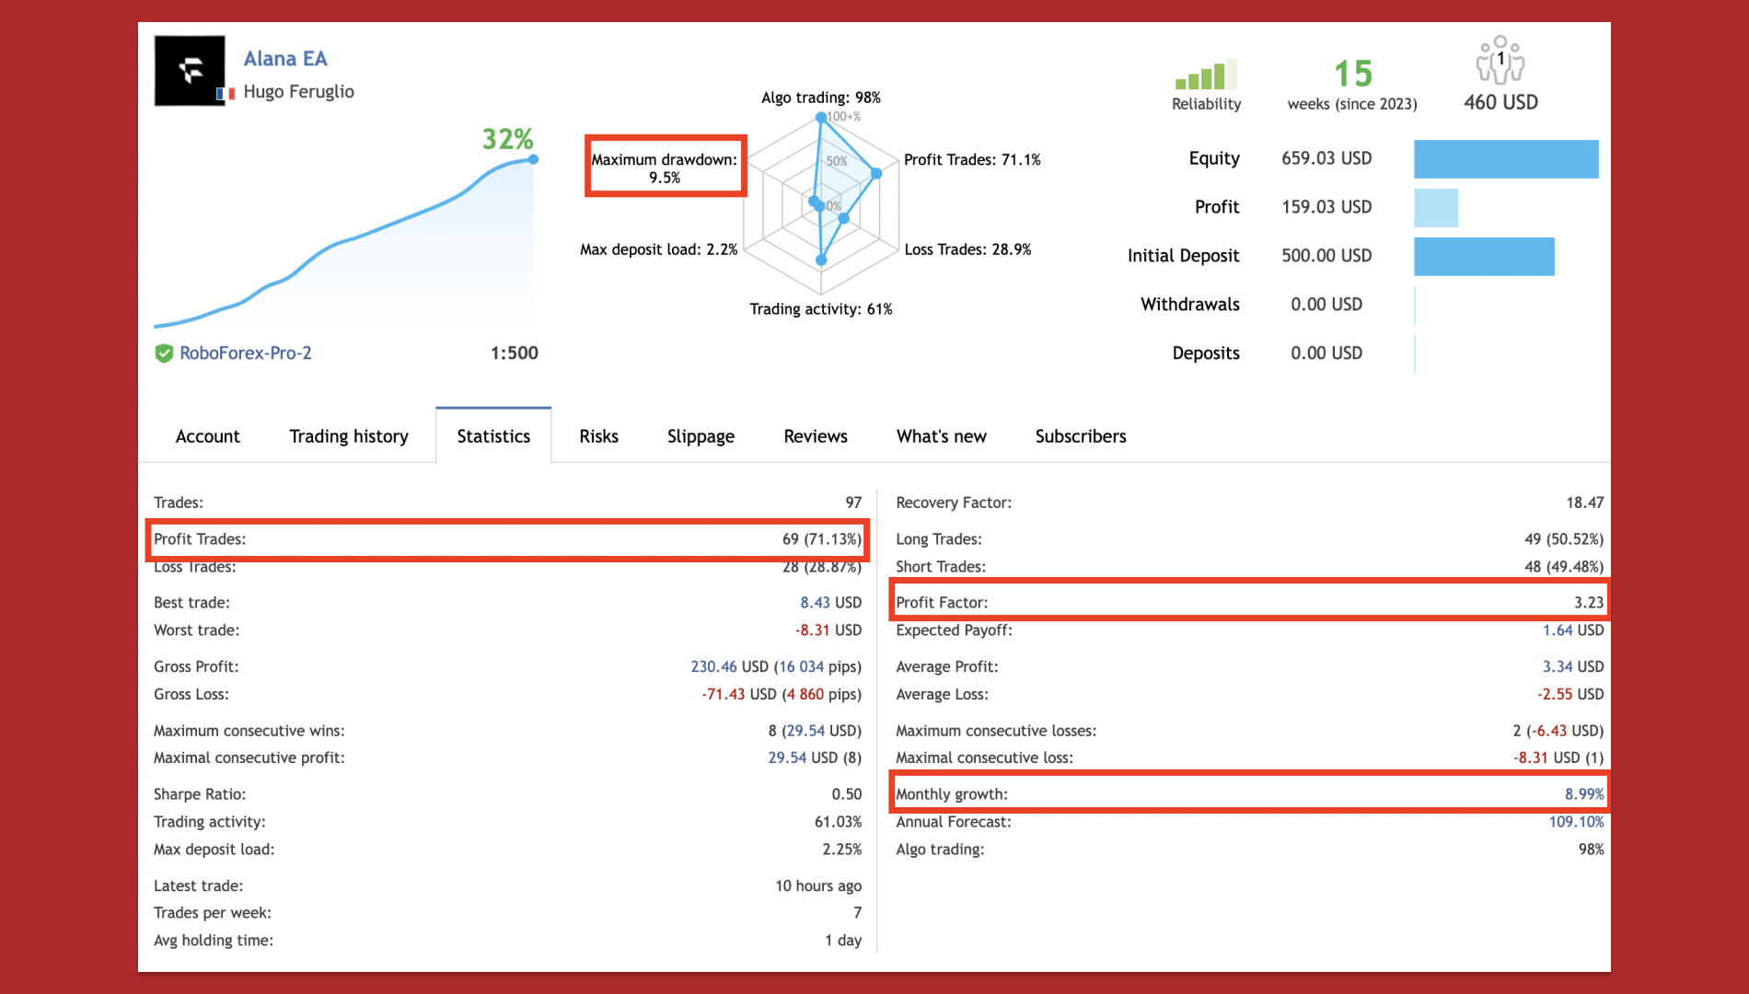
Task: Click the growth curve chart
Action: click(345, 243)
